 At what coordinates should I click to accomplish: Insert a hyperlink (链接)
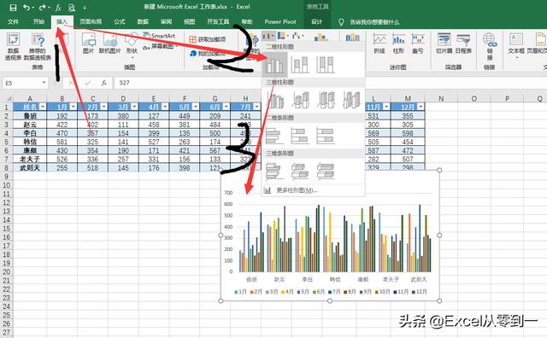point(490,47)
